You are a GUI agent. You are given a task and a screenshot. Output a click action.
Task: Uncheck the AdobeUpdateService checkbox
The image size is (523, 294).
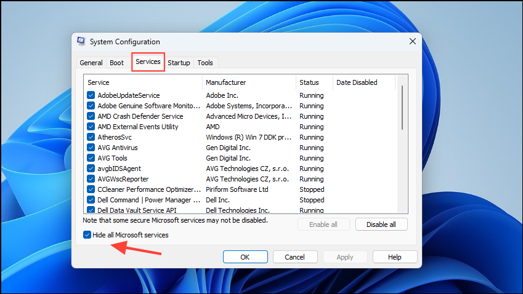(91, 95)
